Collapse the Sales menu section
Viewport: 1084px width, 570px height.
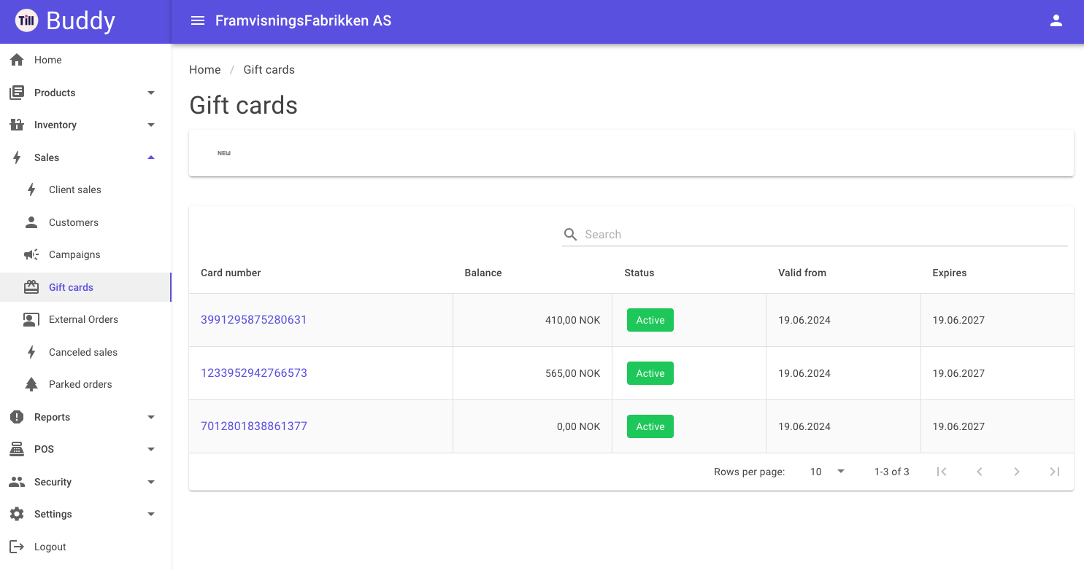(x=85, y=157)
